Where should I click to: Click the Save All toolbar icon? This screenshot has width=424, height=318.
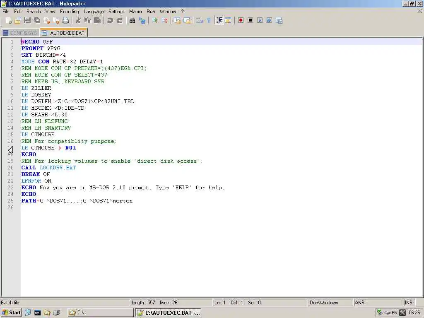coord(37,21)
